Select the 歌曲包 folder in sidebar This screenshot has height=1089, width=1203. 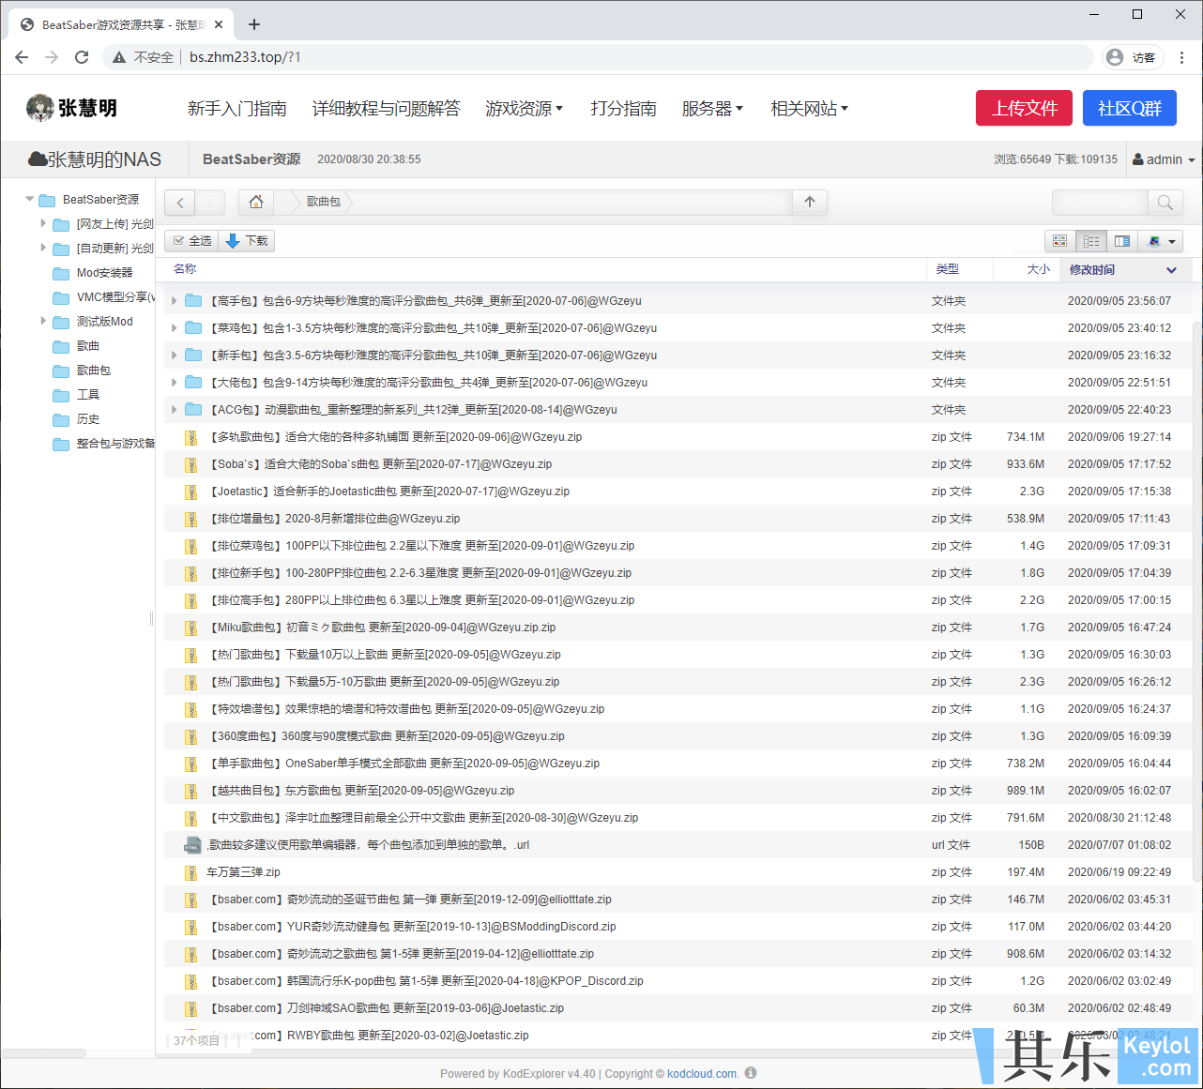[x=94, y=371]
